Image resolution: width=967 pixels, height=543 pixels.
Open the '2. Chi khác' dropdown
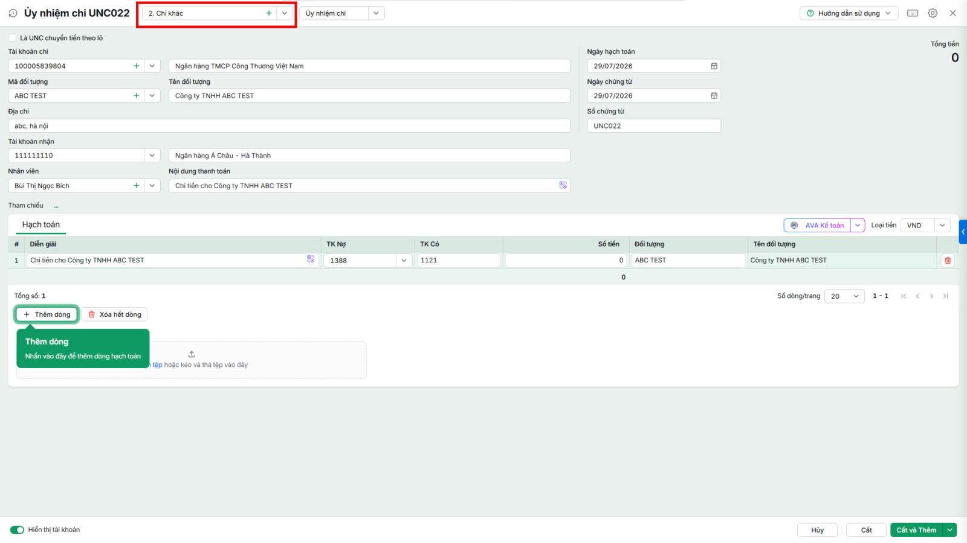(x=285, y=13)
